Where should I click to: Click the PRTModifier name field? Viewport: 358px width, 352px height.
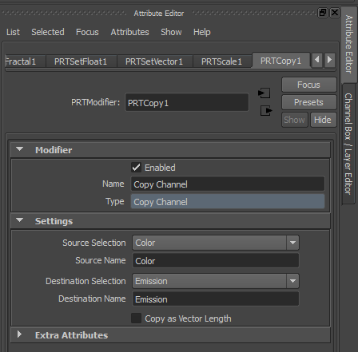pyautogui.click(x=187, y=102)
